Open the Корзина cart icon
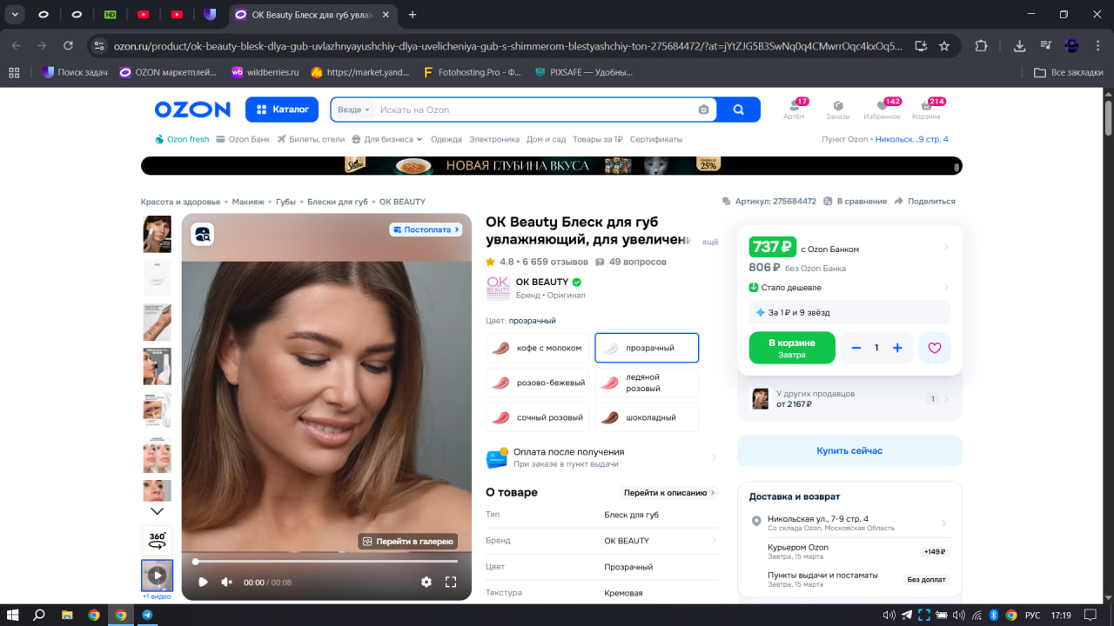Screen dimensions: 1114x626 coord(926,109)
